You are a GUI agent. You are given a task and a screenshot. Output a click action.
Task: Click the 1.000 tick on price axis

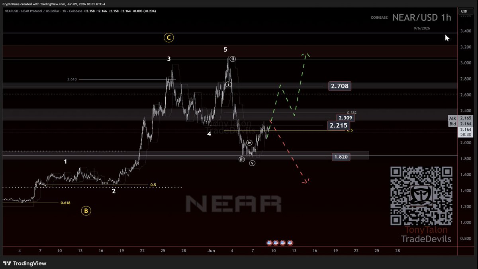466,222
